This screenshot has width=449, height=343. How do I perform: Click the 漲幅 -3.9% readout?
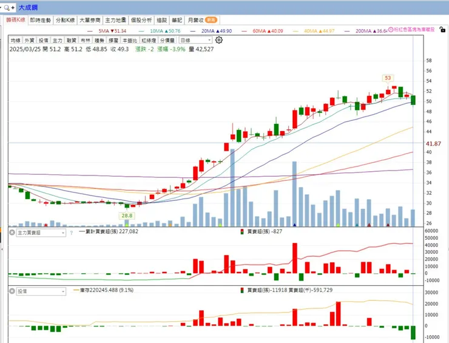click(x=171, y=49)
